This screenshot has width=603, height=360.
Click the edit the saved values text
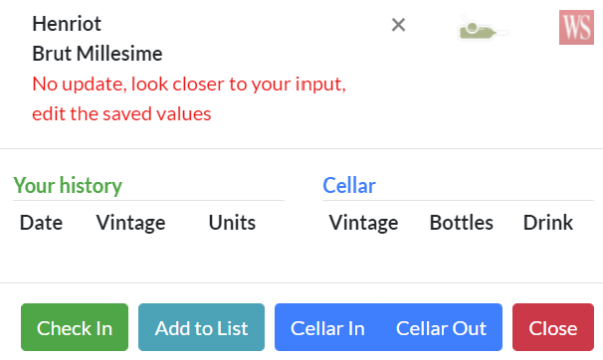pyautogui.click(x=121, y=114)
